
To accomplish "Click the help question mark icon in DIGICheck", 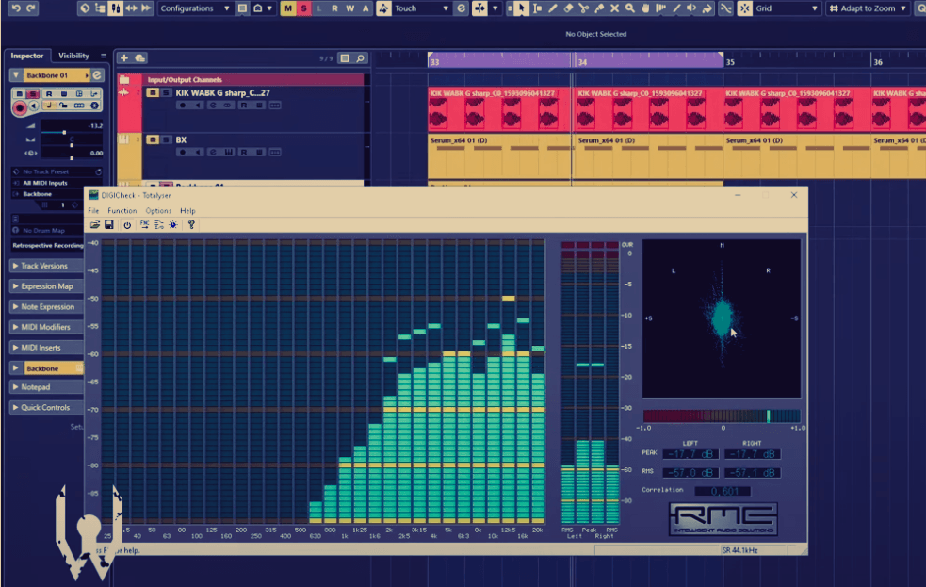I will tap(190, 224).
